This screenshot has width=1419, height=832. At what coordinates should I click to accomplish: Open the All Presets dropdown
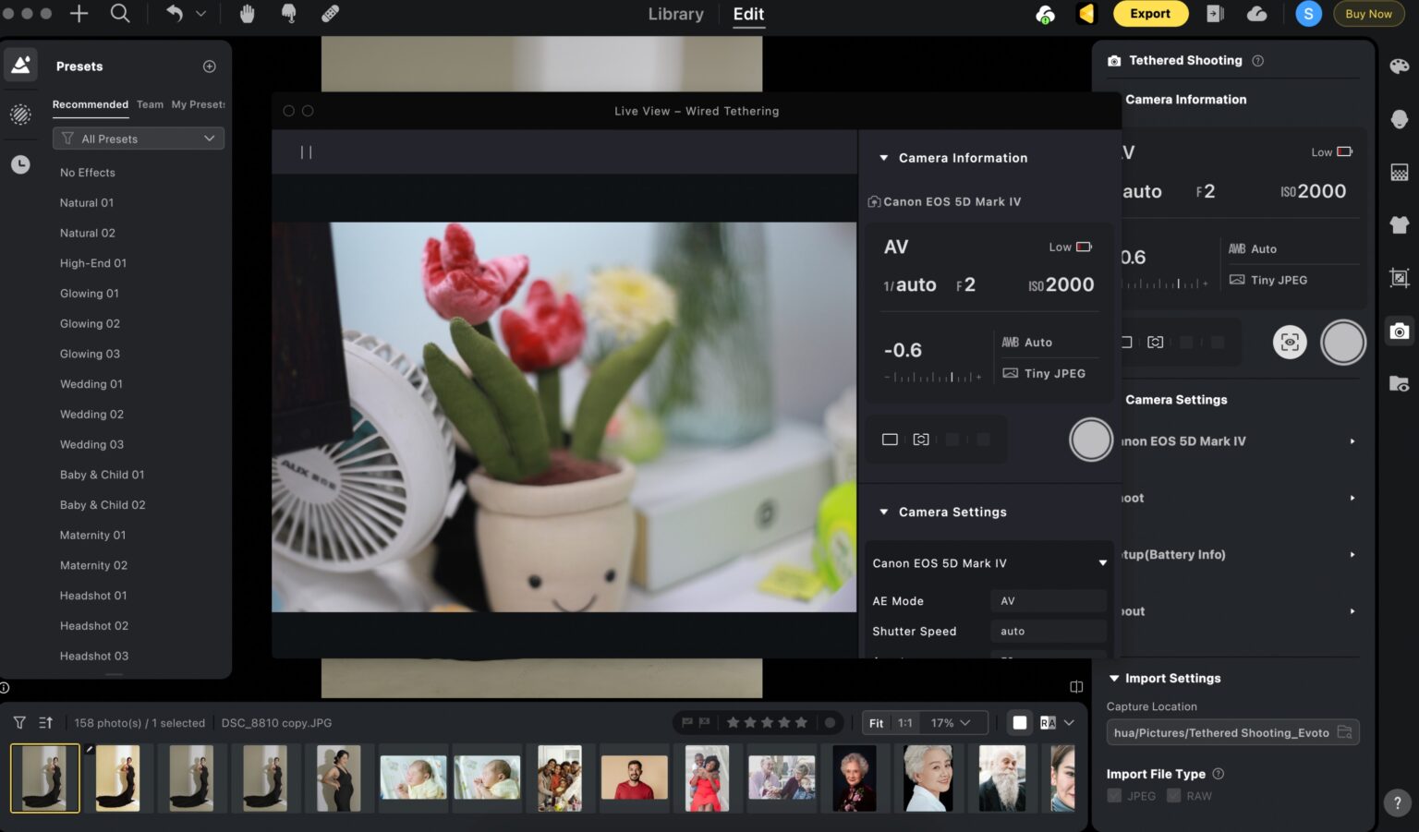pos(139,139)
